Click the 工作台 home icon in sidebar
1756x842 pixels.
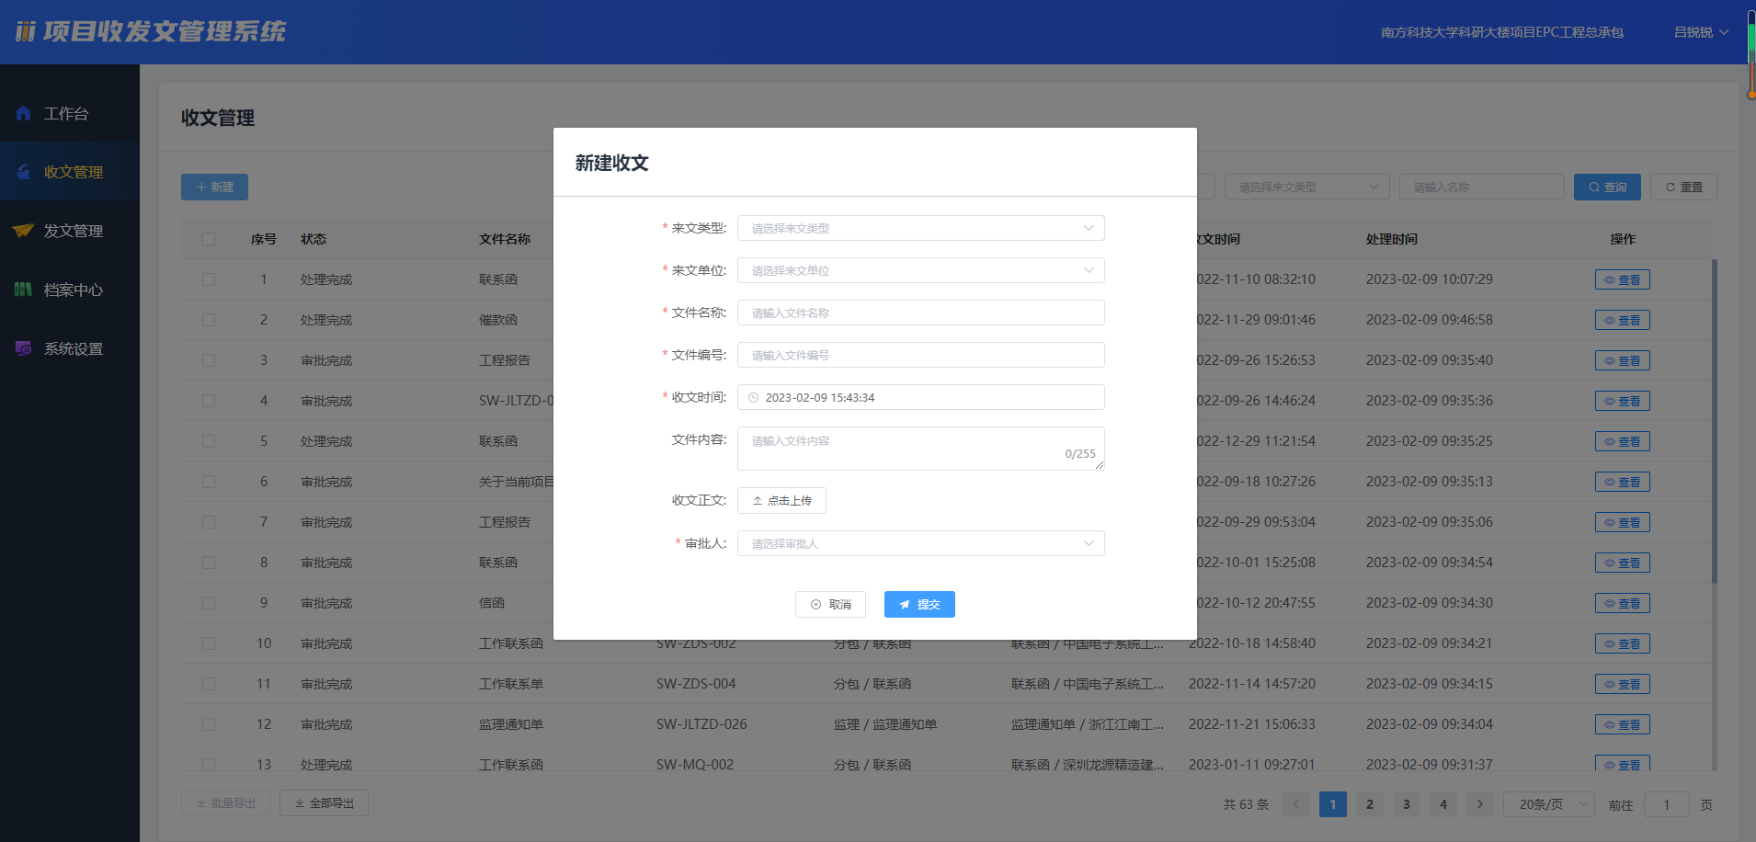(x=24, y=113)
